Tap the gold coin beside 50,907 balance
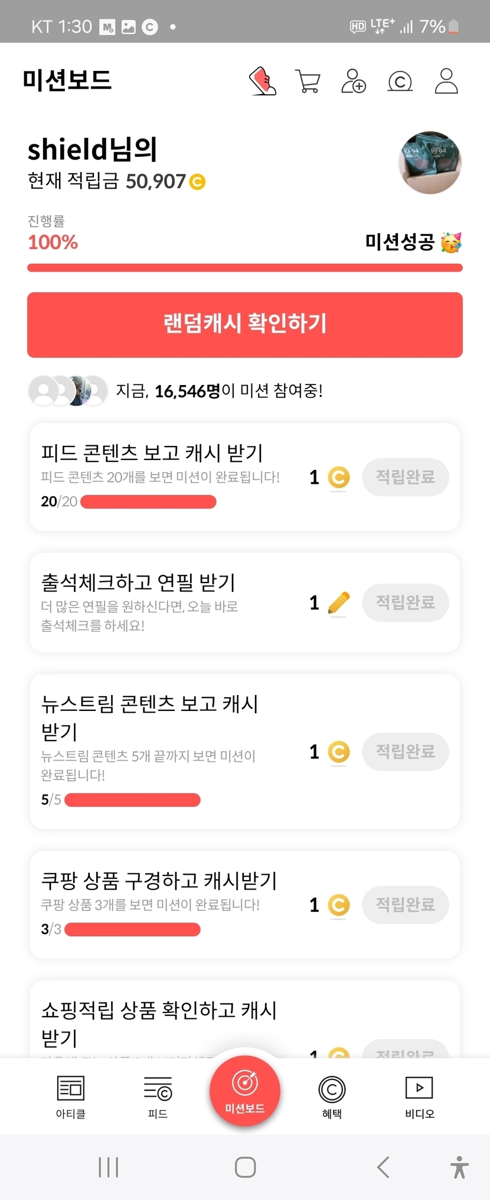The width and height of the screenshot is (490, 1200). point(197,182)
